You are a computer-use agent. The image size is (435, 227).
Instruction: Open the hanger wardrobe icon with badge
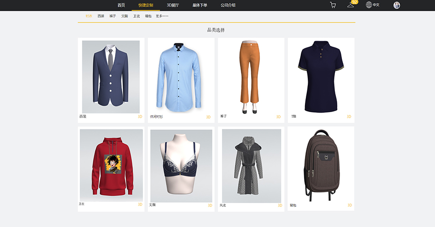[x=351, y=5]
